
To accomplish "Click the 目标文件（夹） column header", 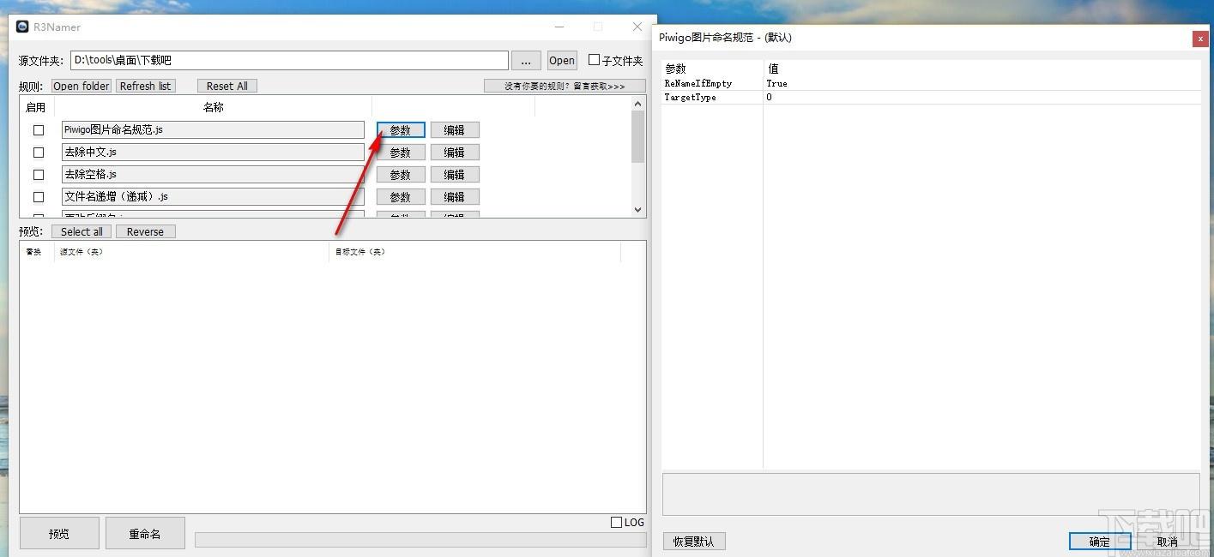I will click(x=474, y=252).
